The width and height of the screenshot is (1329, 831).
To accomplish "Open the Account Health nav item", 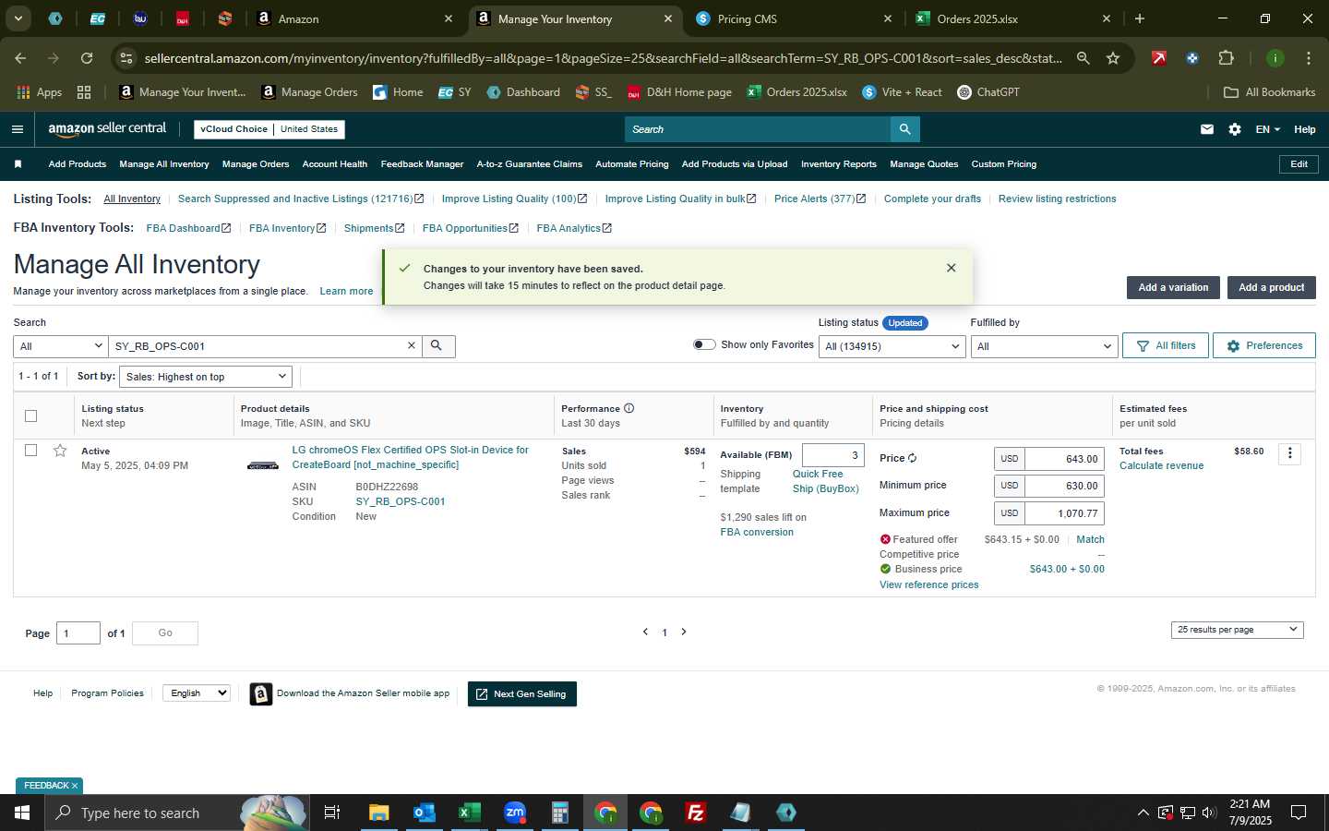I will click(x=335, y=164).
